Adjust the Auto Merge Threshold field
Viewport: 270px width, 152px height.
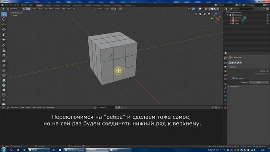(259, 82)
